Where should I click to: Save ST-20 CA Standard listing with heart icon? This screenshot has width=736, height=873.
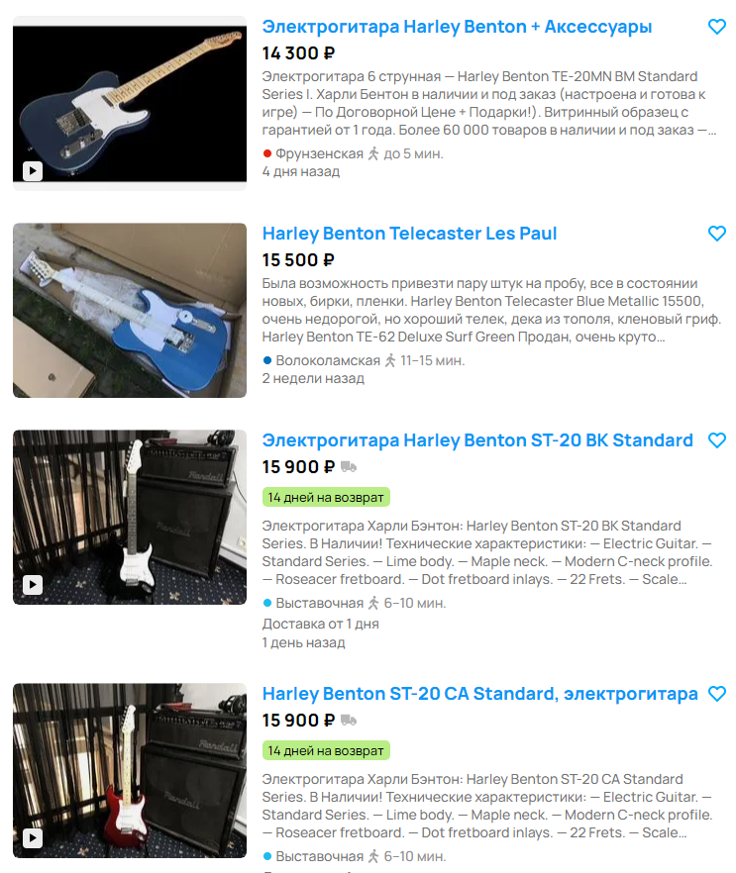pos(716,694)
